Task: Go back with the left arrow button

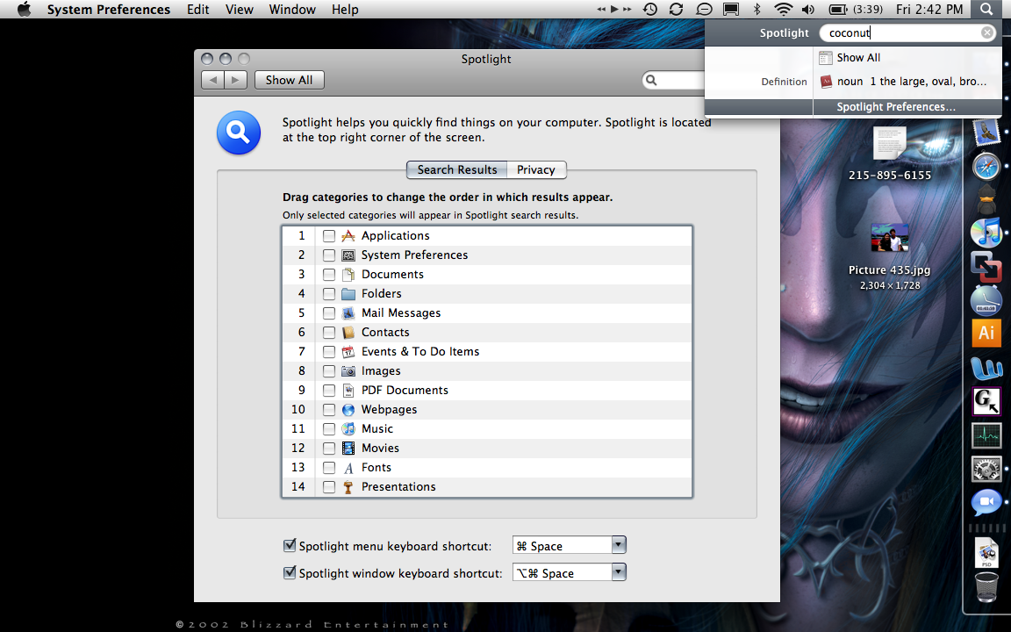Action: click(212, 80)
